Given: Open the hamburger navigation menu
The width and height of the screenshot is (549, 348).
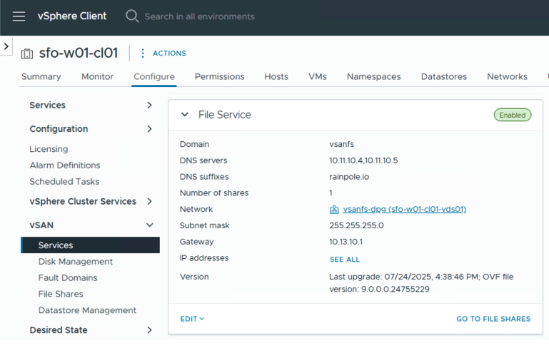Looking at the screenshot, I should click(19, 16).
